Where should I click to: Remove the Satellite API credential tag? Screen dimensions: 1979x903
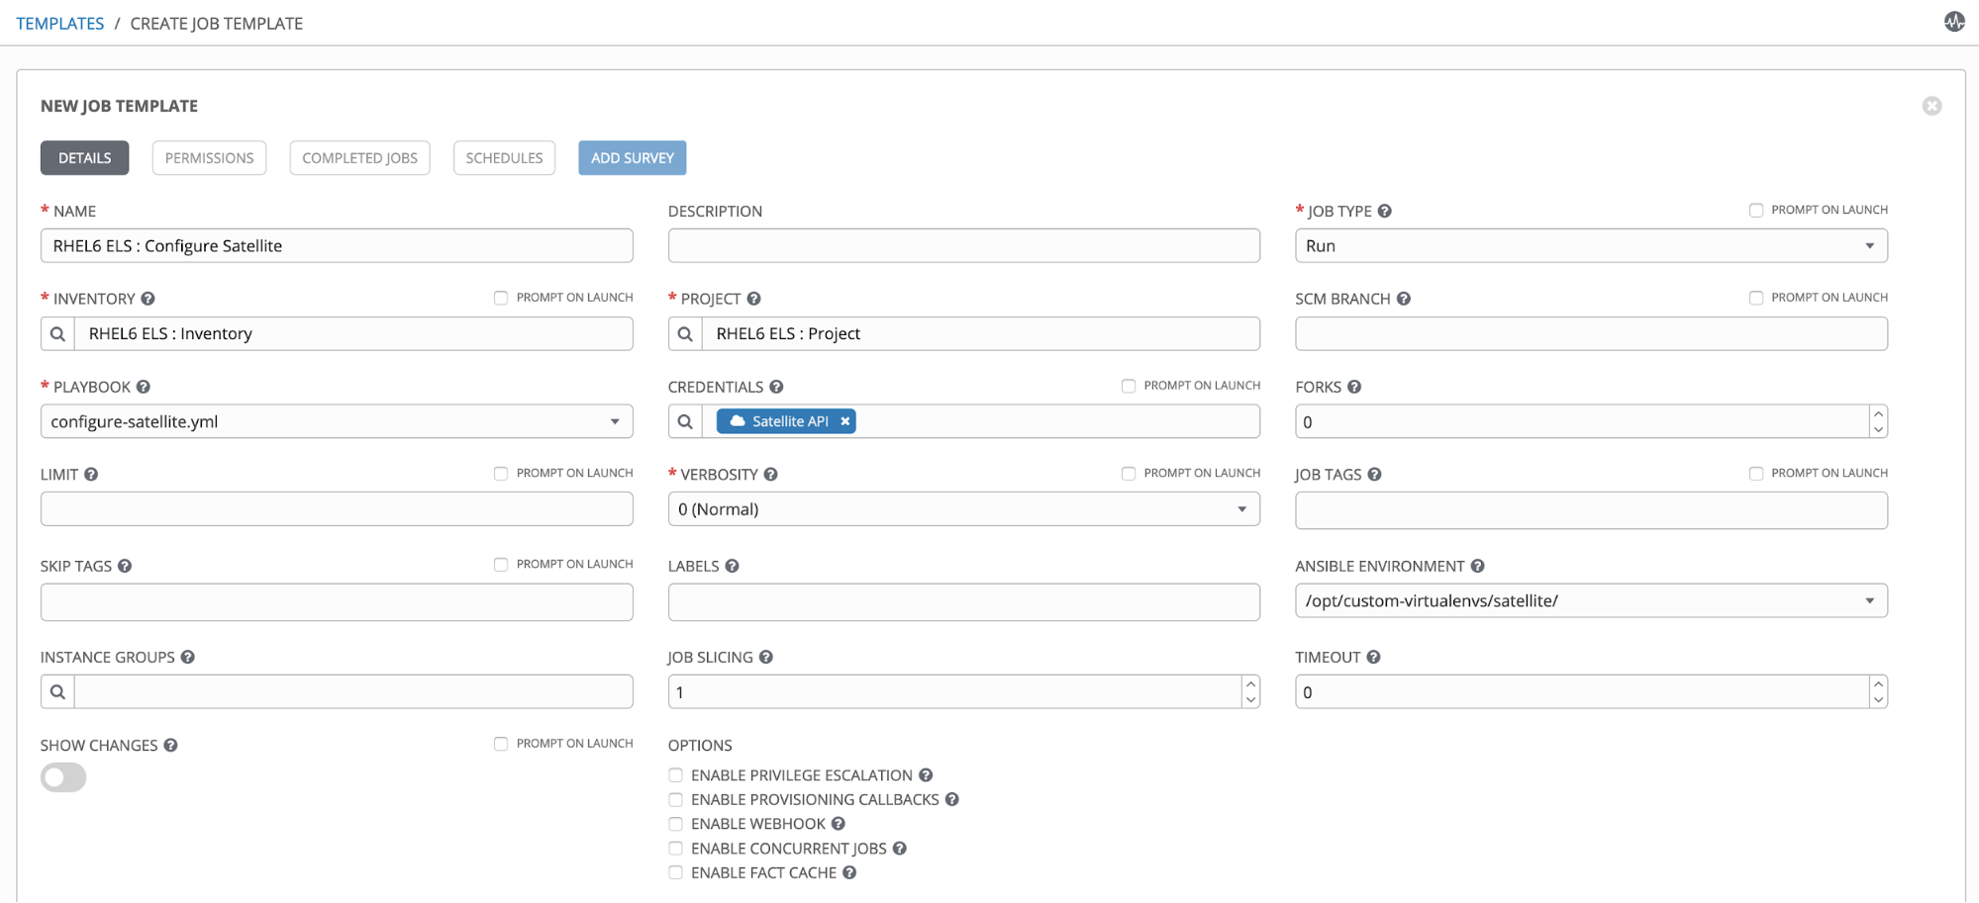coord(845,421)
